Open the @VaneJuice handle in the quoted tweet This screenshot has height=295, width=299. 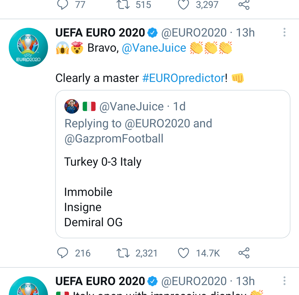(x=131, y=107)
